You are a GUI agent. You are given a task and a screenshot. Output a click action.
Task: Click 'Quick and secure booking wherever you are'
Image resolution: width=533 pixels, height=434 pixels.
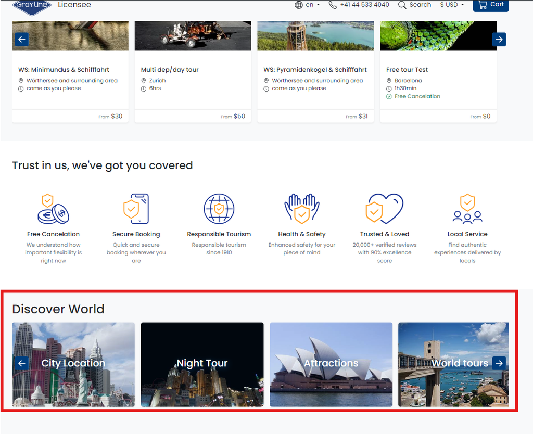tap(136, 253)
